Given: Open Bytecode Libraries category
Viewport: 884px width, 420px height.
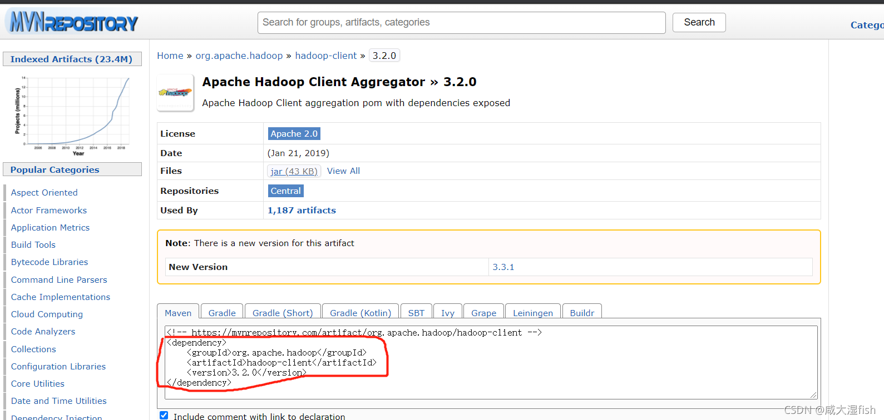Looking at the screenshot, I should [50, 262].
